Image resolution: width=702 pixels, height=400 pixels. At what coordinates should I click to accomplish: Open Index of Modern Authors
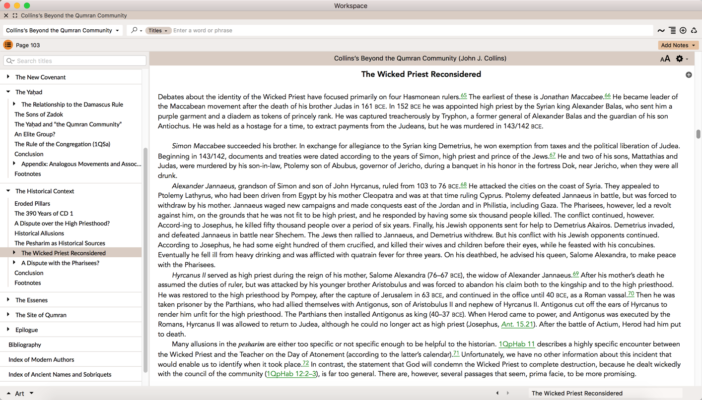pos(41,360)
